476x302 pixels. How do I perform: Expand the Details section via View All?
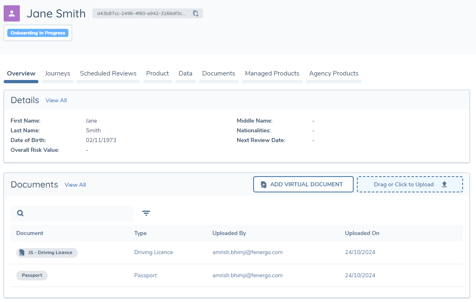click(x=56, y=100)
